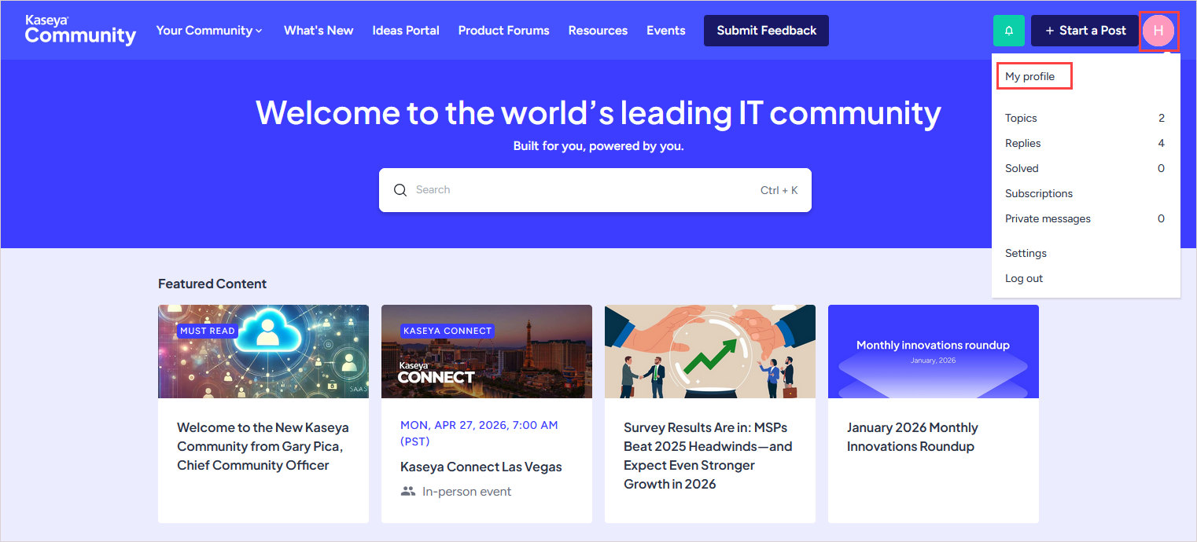Open Private messages from the menu
1197x542 pixels.
click(x=1048, y=219)
